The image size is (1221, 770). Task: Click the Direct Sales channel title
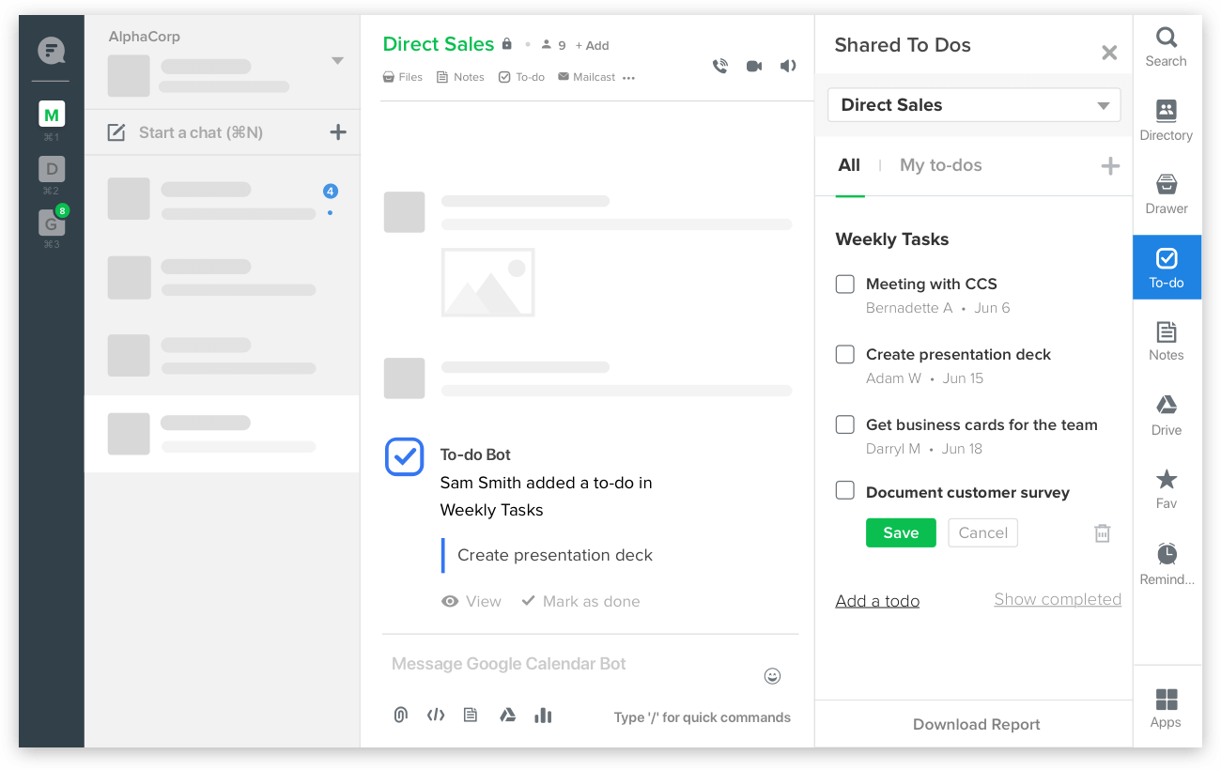pyautogui.click(x=438, y=44)
